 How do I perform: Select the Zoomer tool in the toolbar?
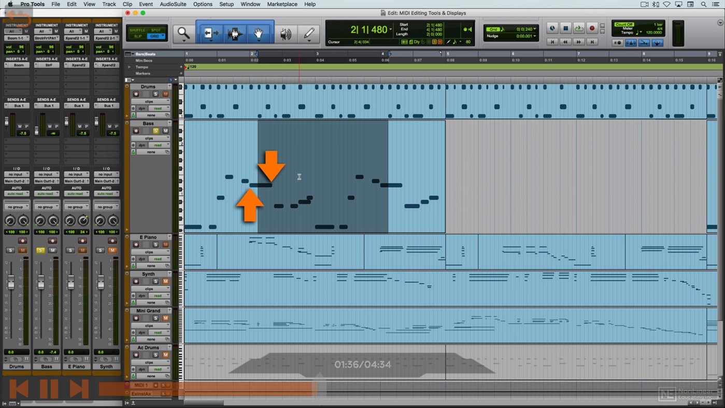click(x=183, y=33)
